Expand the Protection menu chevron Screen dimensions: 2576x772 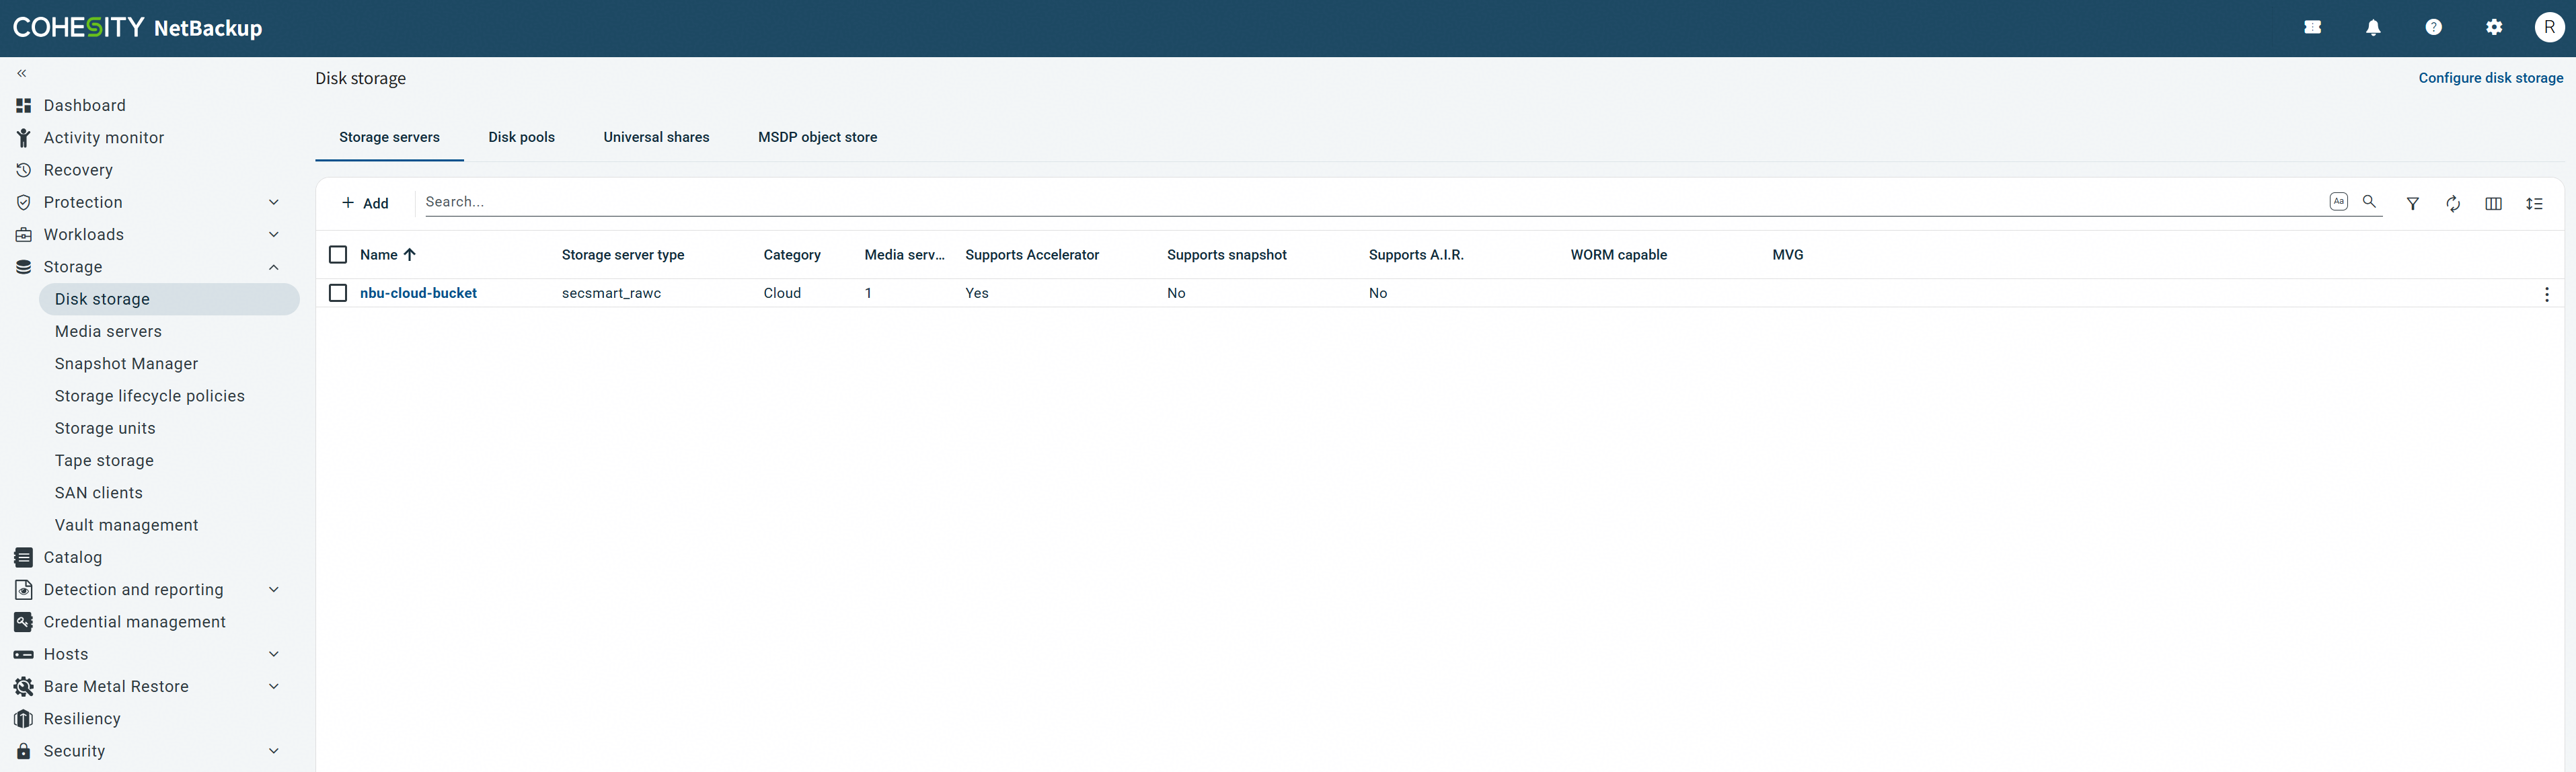click(274, 202)
